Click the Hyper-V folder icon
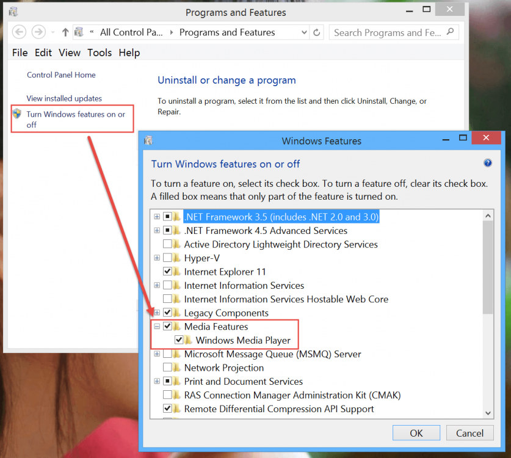Viewport: 511px width, 458px height. pos(176,258)
